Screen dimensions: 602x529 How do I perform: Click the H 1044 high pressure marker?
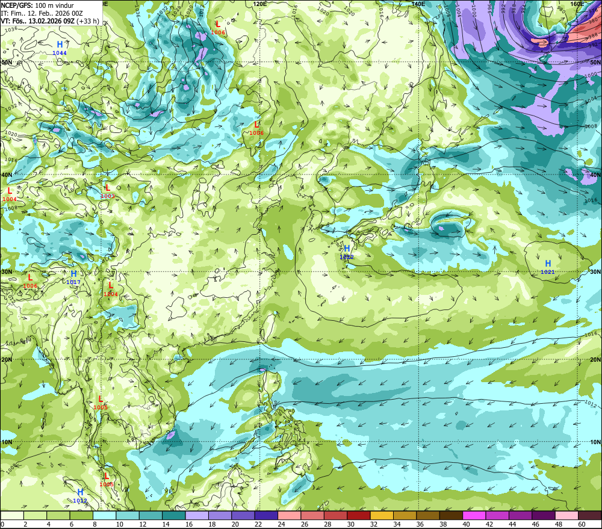pyautogui.click(x=60, y=48)
